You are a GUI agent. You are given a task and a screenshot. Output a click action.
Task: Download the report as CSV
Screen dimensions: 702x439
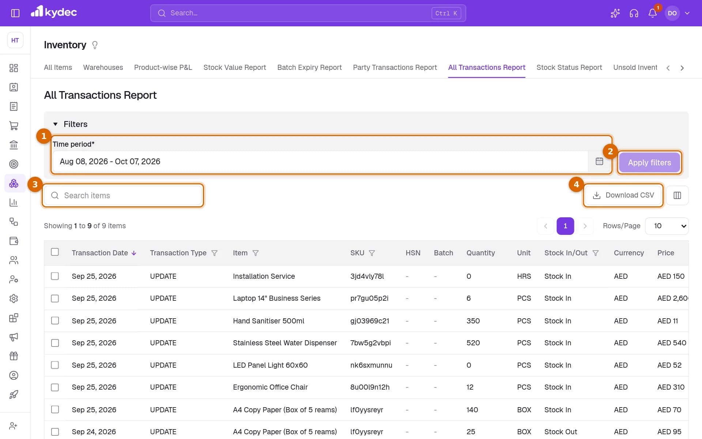[623, 195]
